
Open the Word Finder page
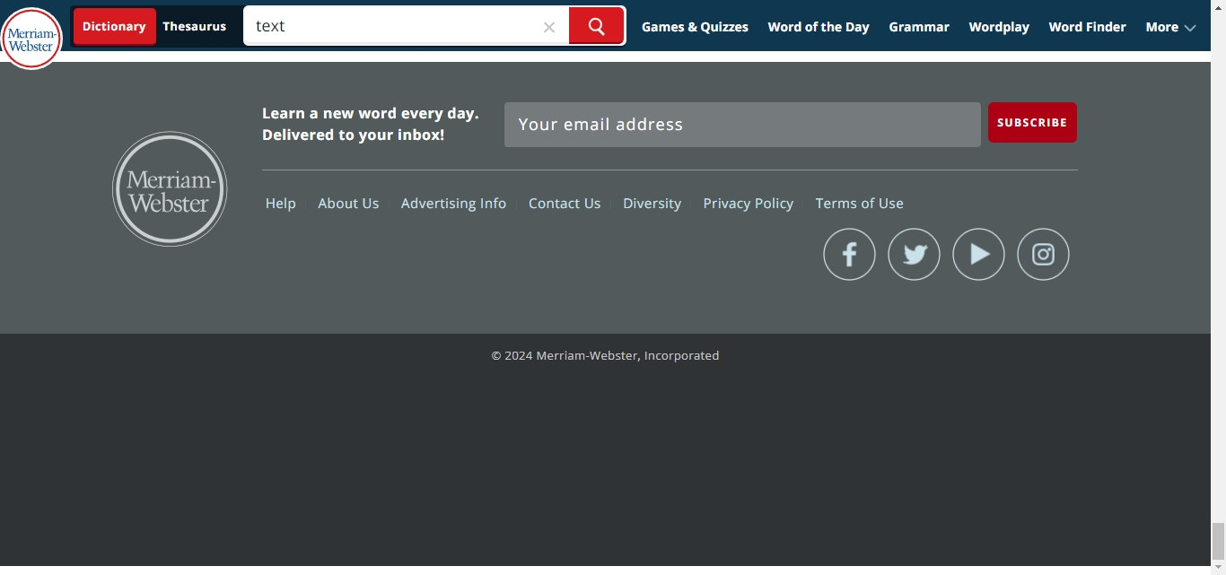(x=1087, y=27)
